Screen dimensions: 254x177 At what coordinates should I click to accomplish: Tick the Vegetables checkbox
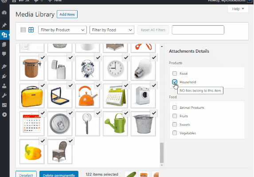coord(175,133)
